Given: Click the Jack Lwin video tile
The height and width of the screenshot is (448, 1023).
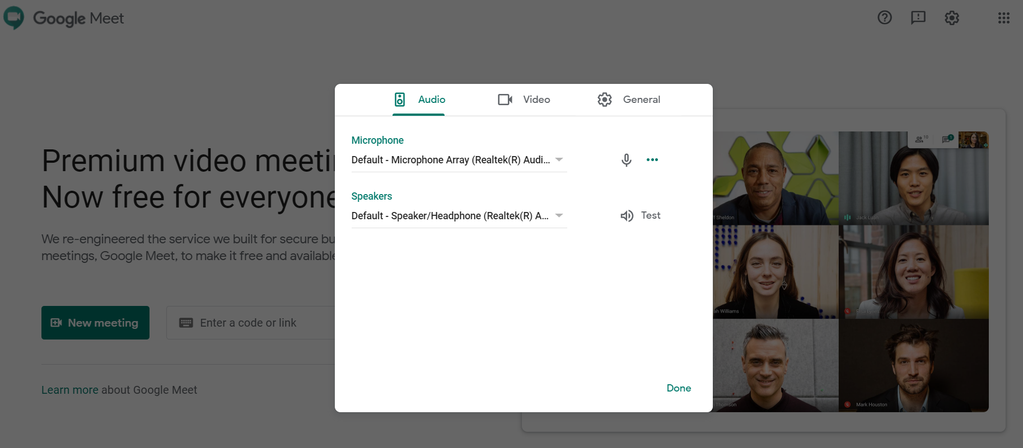Looking at the screenshot, I should coord(914,178).
